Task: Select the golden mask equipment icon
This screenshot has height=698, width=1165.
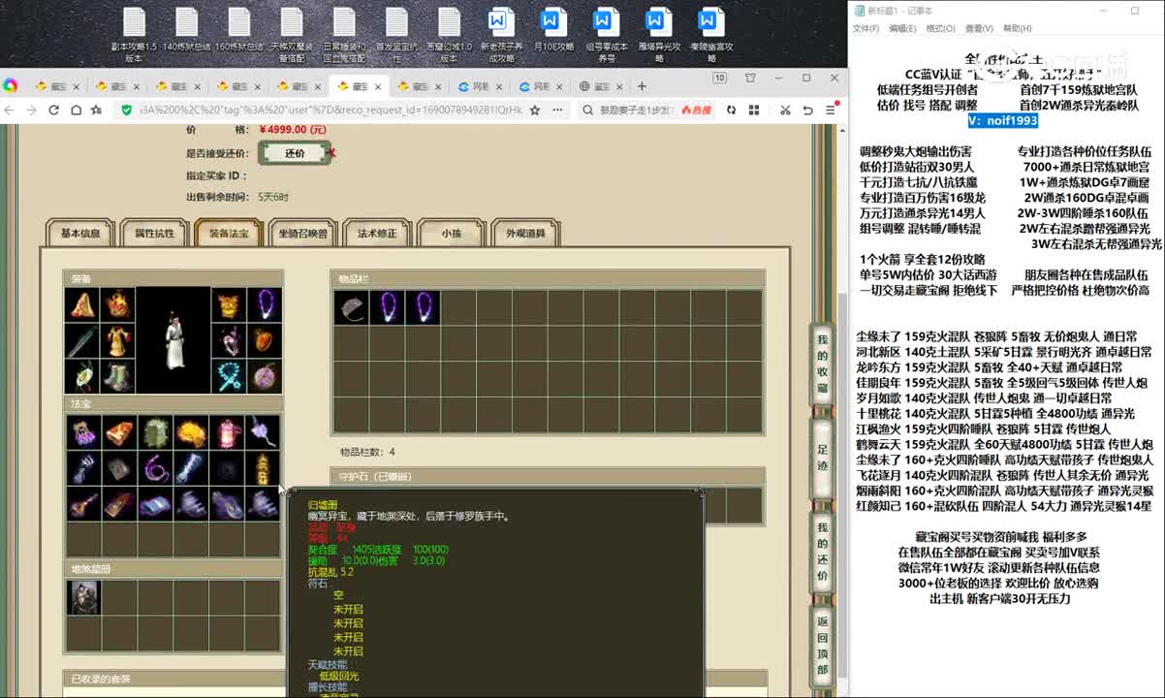Action: (228, 304)
